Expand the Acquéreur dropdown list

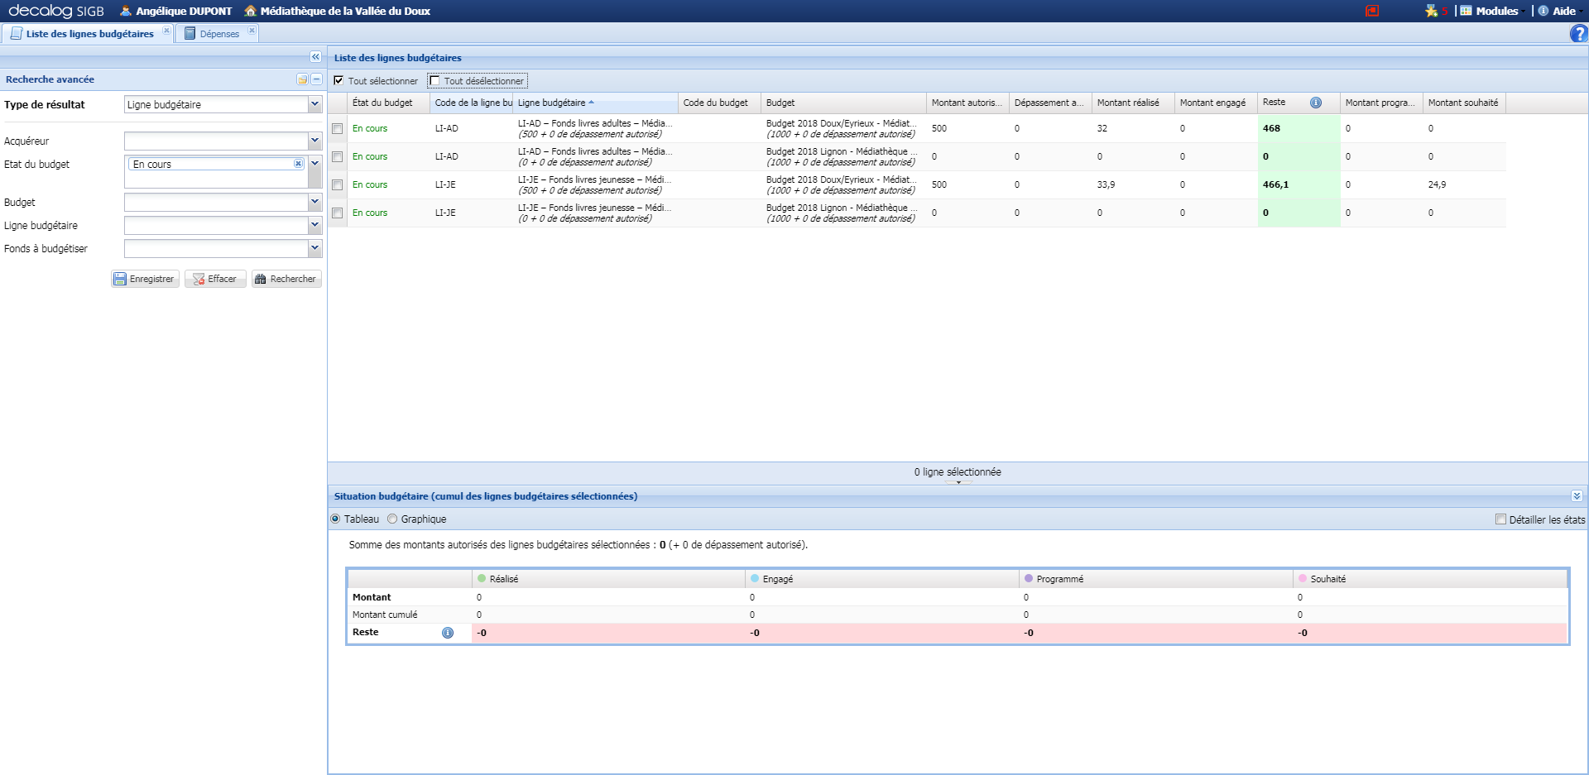314,141
